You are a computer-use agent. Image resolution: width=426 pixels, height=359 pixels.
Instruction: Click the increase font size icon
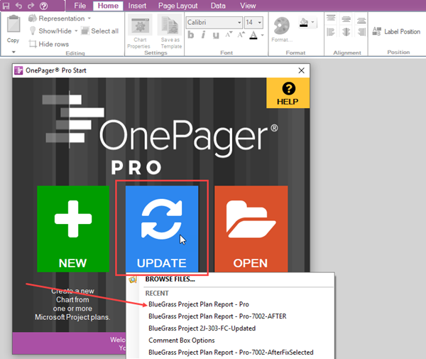pyautogui.click(x=241, y=35)
